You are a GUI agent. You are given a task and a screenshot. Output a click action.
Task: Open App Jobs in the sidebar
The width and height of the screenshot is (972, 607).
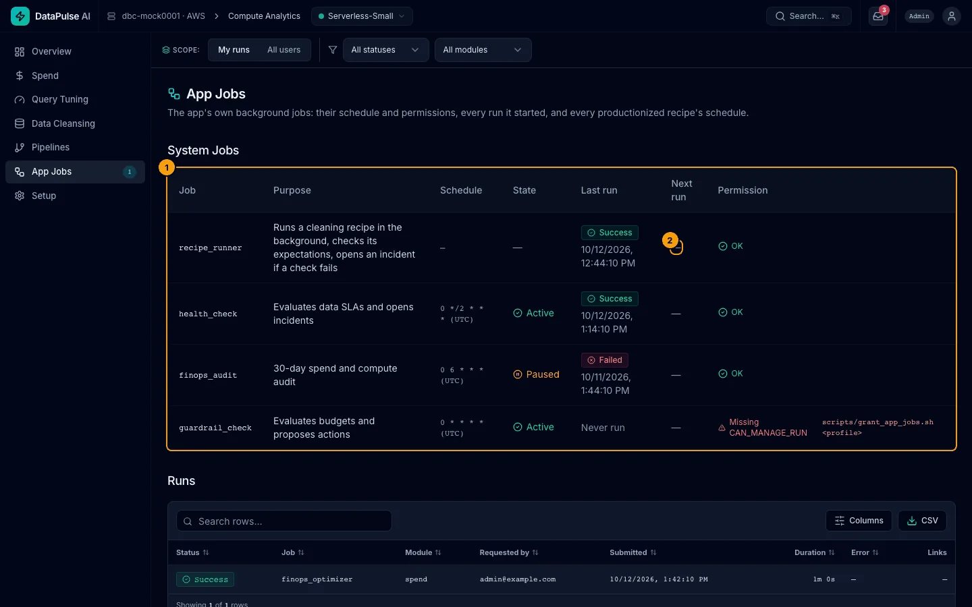click(75, 172)
